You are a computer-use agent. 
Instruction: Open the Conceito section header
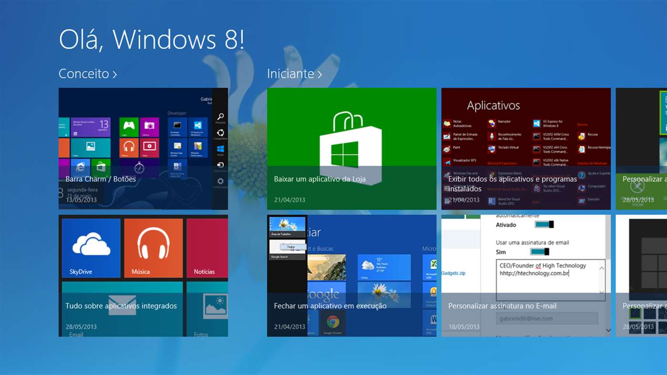pos(88,74)
